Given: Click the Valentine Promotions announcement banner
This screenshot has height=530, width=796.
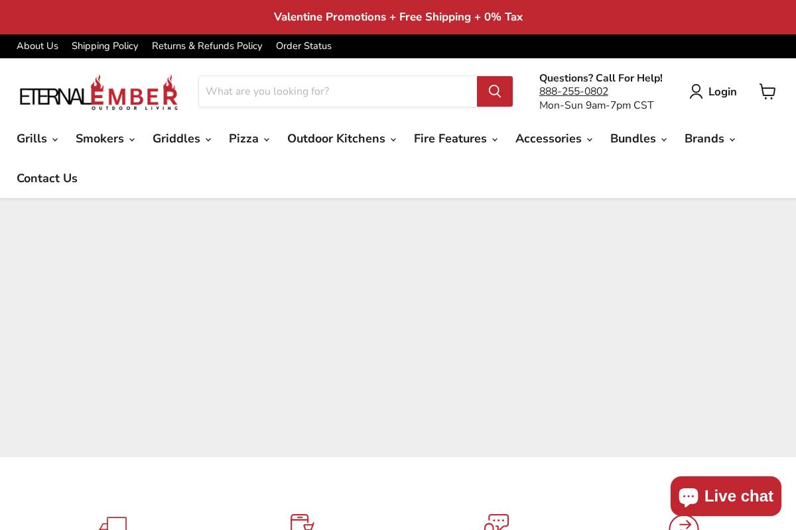Looking at the screenshot, I should click(398, 17).
